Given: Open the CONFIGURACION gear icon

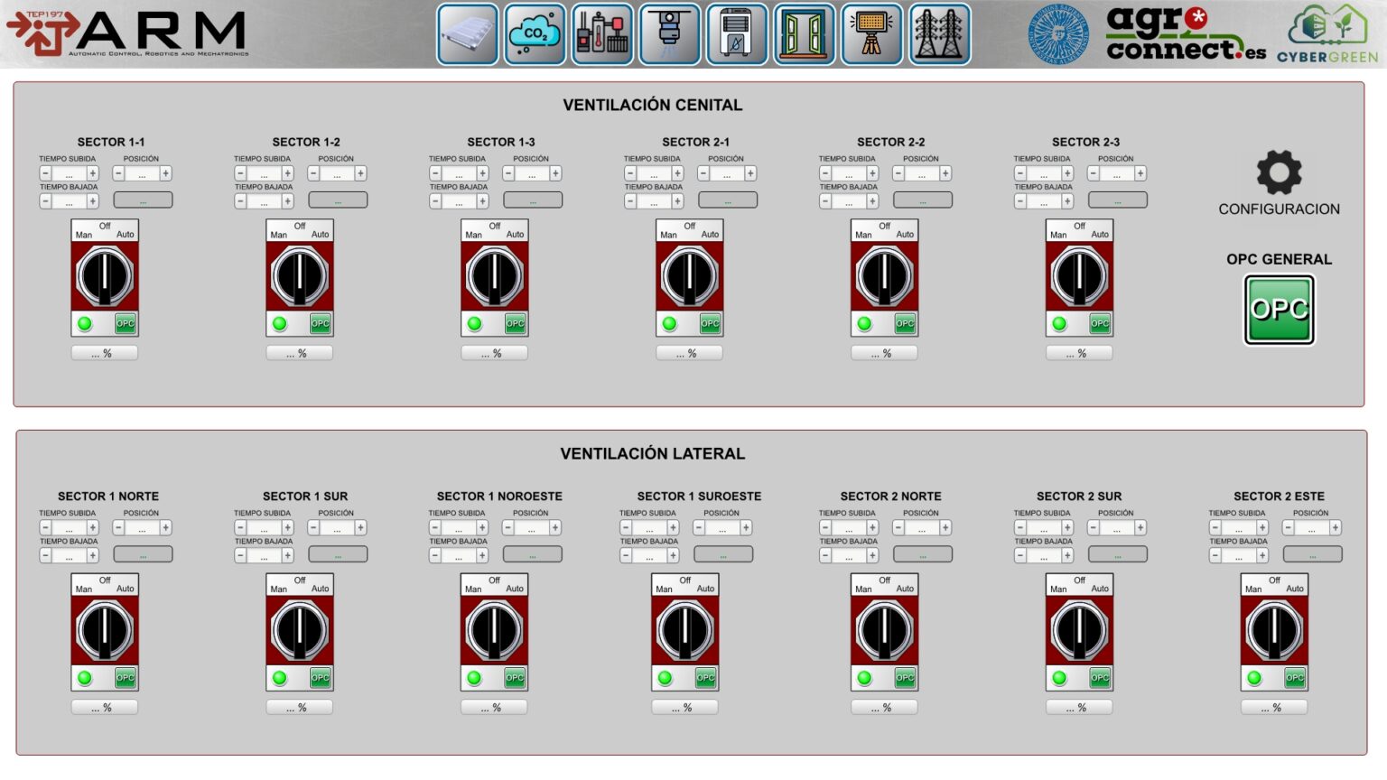Looking at the screenshot, I should [1280, 172].
